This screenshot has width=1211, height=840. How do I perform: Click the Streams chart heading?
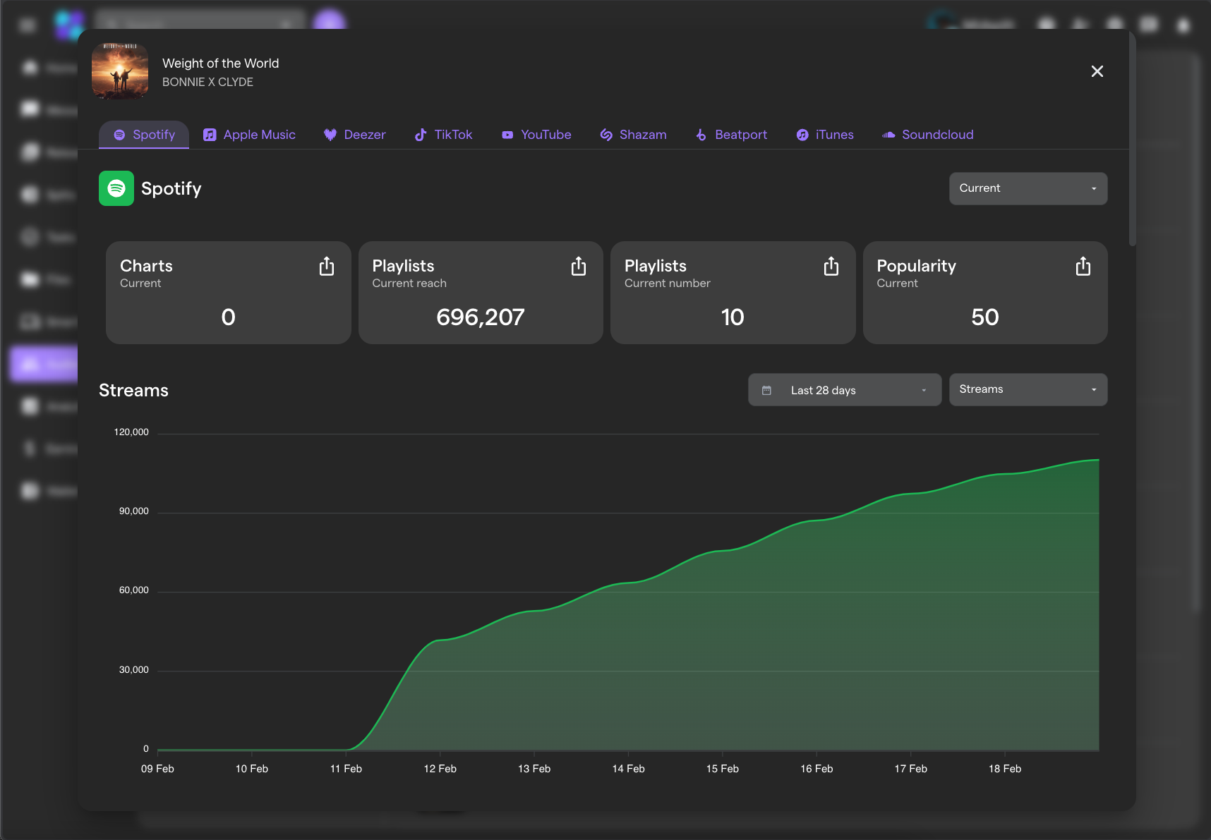click(x=133, y=390)
